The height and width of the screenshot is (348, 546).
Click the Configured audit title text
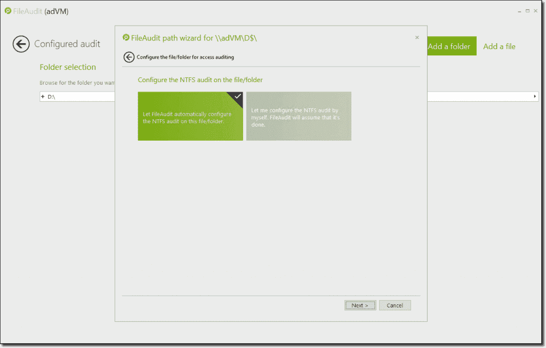[67, 44]
